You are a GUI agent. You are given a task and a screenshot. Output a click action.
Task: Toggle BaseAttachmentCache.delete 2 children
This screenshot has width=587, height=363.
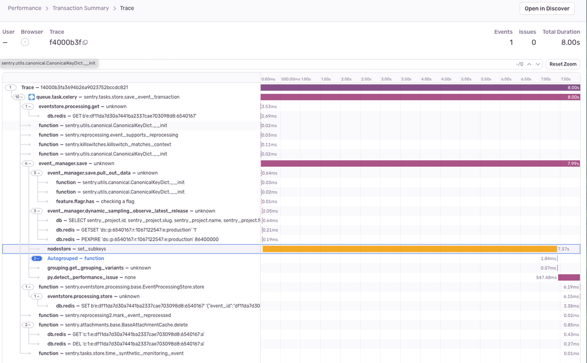[28, 325]
